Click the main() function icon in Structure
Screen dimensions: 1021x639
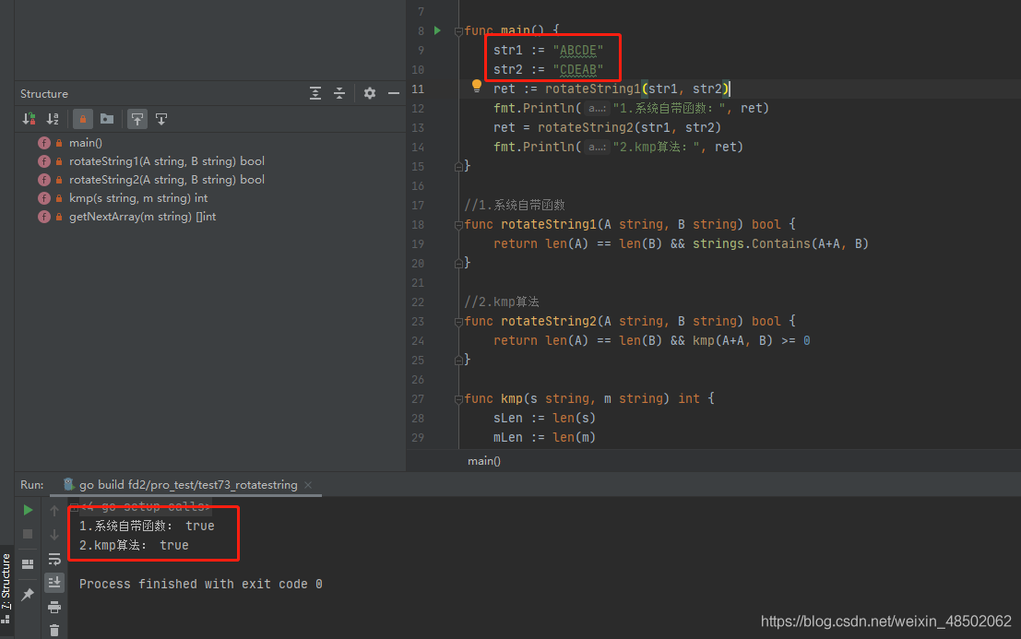[x=44, y=143]
